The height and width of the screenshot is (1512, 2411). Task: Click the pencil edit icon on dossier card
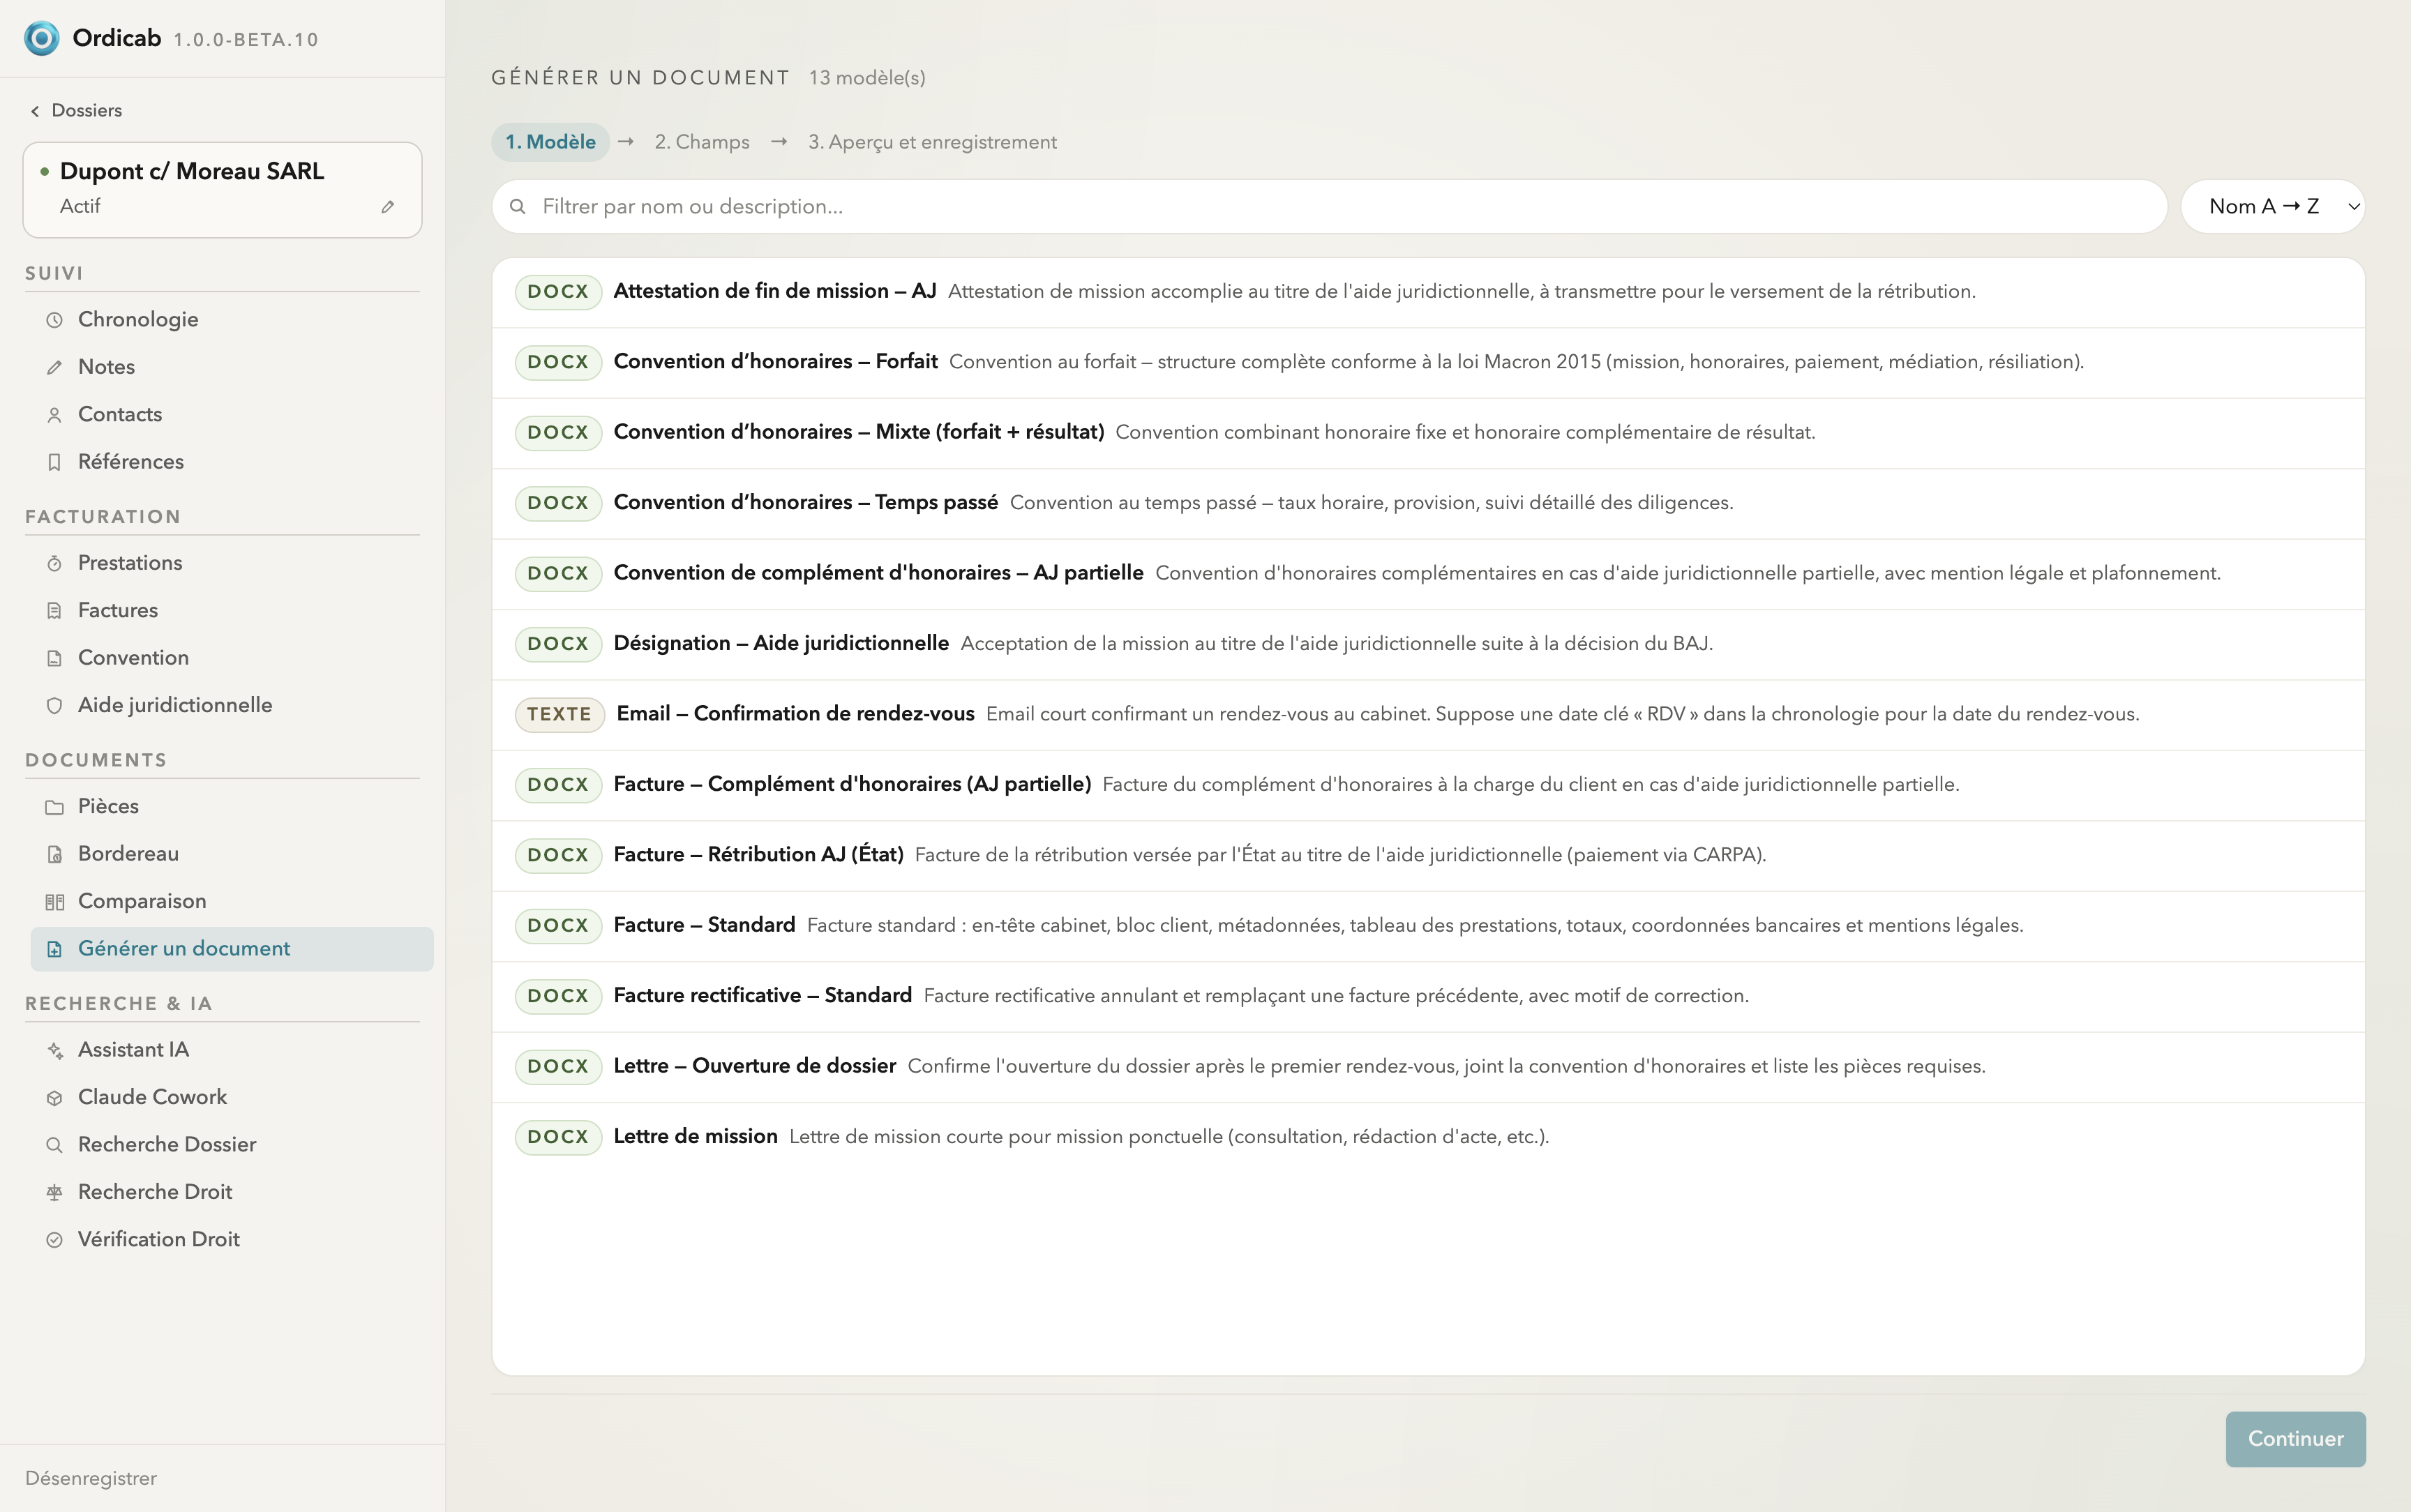[x=388, y=207]
